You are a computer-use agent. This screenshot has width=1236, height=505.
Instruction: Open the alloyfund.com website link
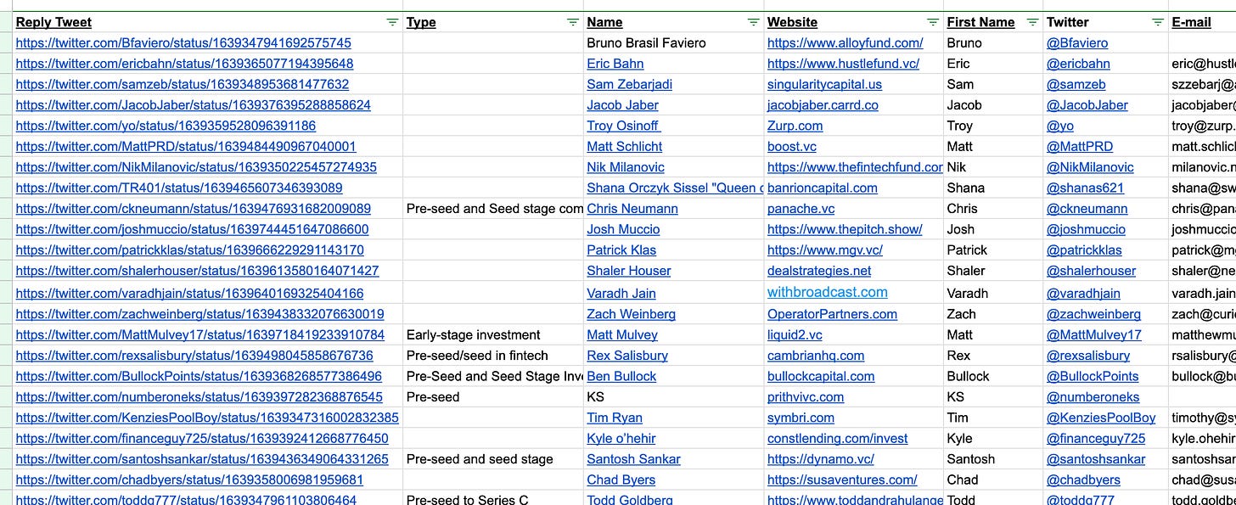coord(846,42)
